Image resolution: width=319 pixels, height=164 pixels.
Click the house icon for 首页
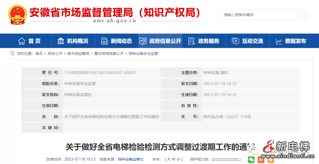[22, 41]
